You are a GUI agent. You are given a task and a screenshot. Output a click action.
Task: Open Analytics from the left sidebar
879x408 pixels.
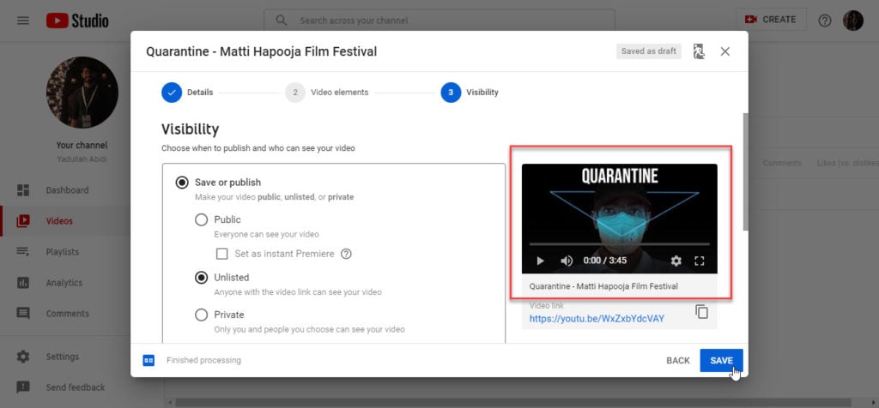tap(64, 283)
